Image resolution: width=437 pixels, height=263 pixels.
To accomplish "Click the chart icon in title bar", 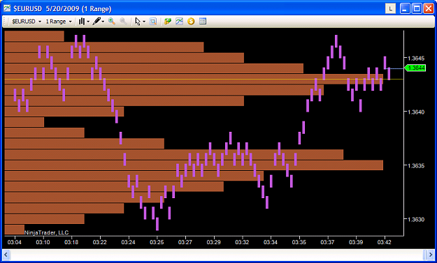I will 7,8.
